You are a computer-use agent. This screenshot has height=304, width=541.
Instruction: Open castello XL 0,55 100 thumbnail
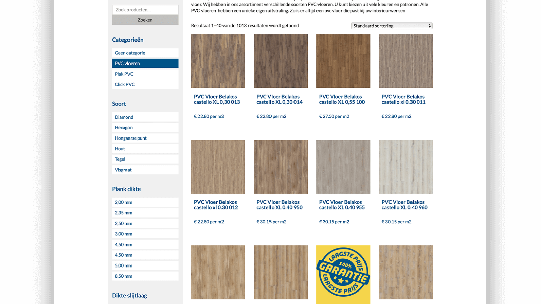343,61
